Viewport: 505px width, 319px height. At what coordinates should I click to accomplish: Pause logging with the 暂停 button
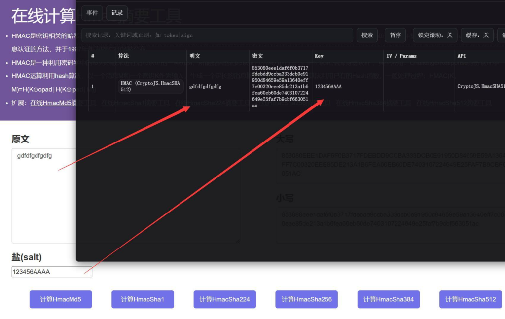(396, 35)
